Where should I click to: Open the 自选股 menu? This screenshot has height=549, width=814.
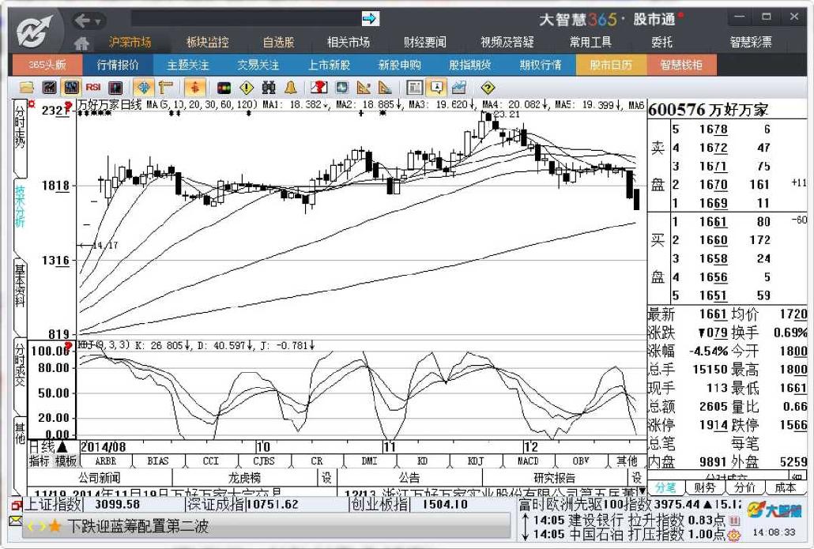click(278, 42)
